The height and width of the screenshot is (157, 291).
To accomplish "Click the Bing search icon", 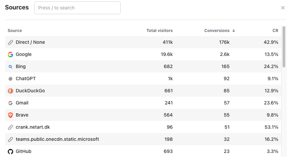I will click(10, 67).
